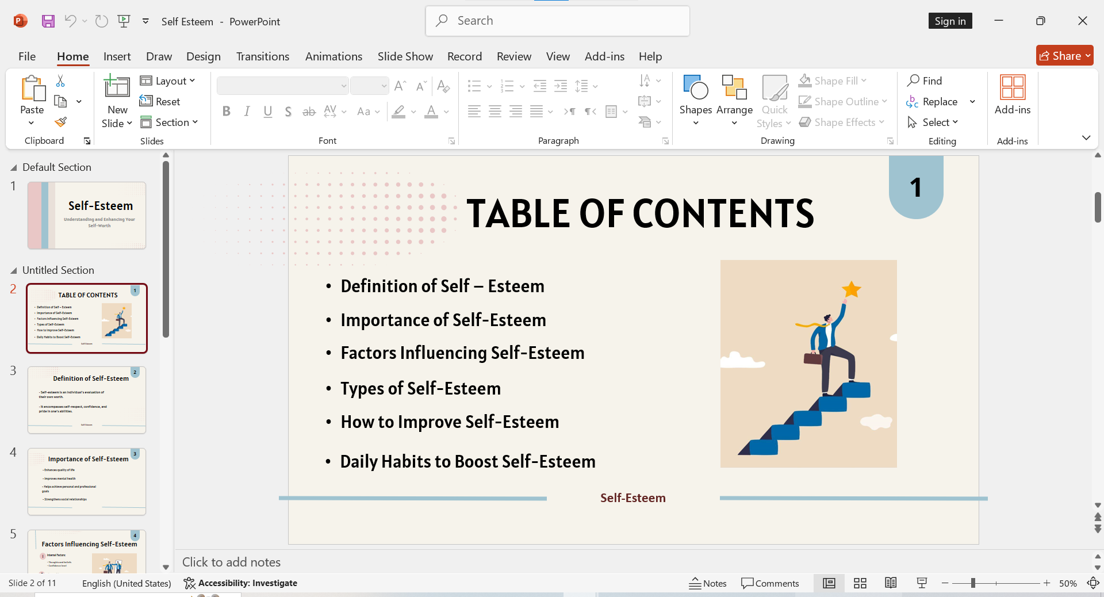The image size is (1104, 597).
Task: Click the zoom slider handle
Action: point(973,583)
